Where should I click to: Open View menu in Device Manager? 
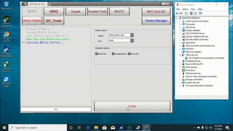[x=193, y=9]
